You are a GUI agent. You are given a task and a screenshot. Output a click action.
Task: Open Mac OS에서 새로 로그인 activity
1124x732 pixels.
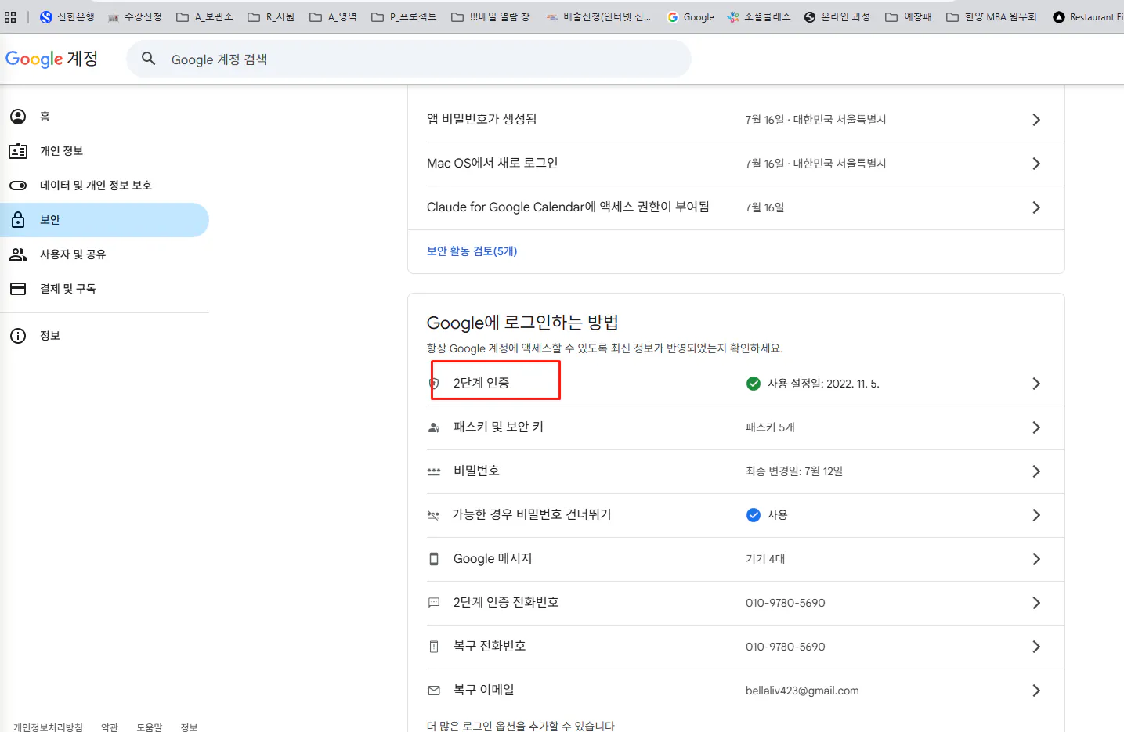[x=736, y=164]
